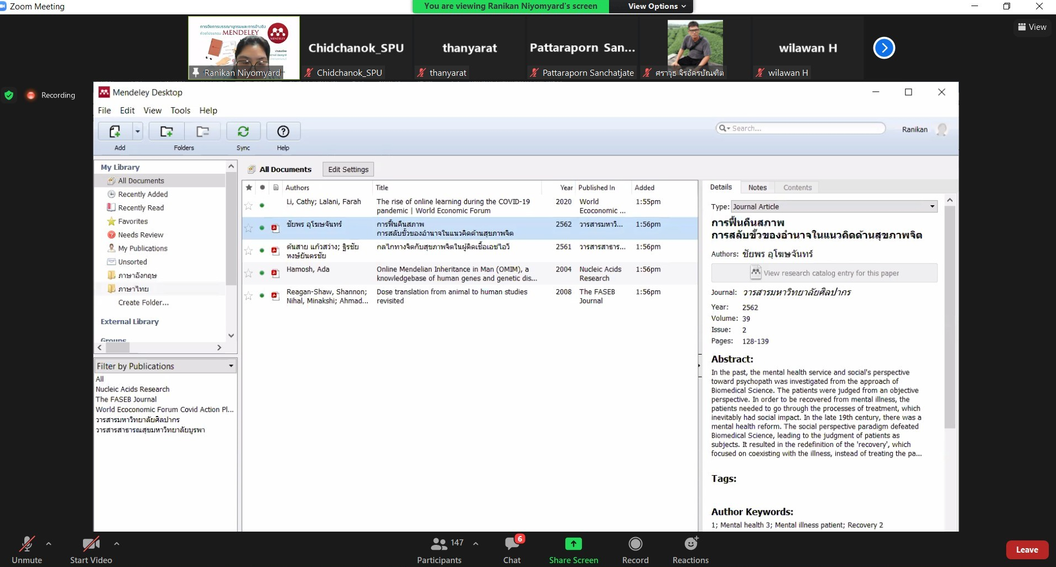
Task: Switch to the Contents tab
Action: (x=797, y=188)
